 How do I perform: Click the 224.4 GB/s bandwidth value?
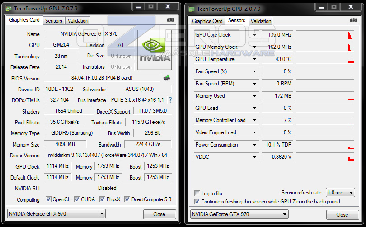pos(148,144)
